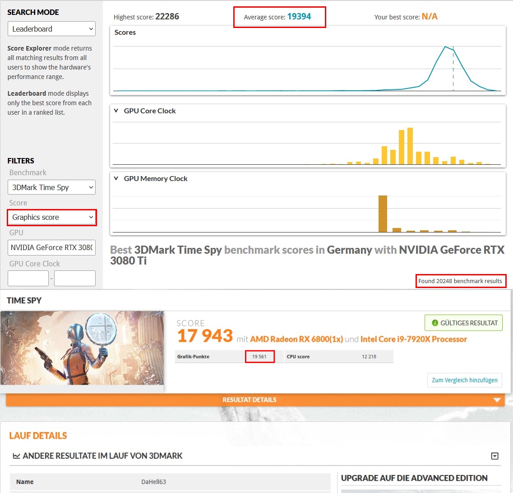Open the AMD Radeon RX 6800(1x) link
Image resolution: width=513 pixels, height=493 pixels.
[296, 339]
